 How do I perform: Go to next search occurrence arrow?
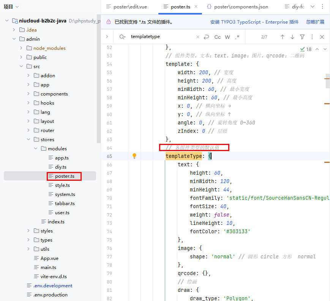coord(292,37)
